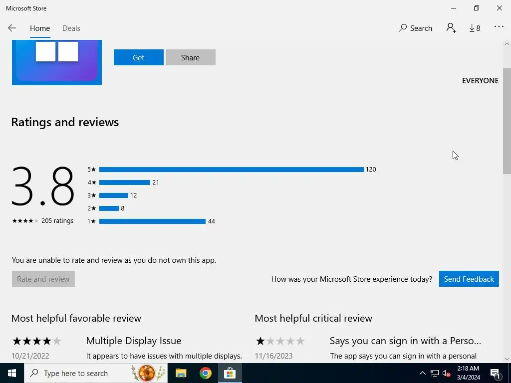Click the vertical scrollbar thumb
Viewport: 511px width, 383px height.
507,121
